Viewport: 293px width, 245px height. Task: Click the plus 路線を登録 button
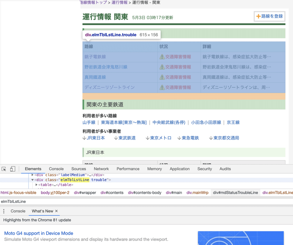pos(270,16)
